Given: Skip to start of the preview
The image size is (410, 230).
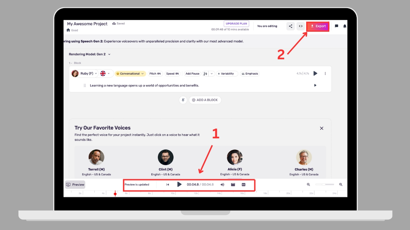Looking at the screenshot, I should 167,185.
